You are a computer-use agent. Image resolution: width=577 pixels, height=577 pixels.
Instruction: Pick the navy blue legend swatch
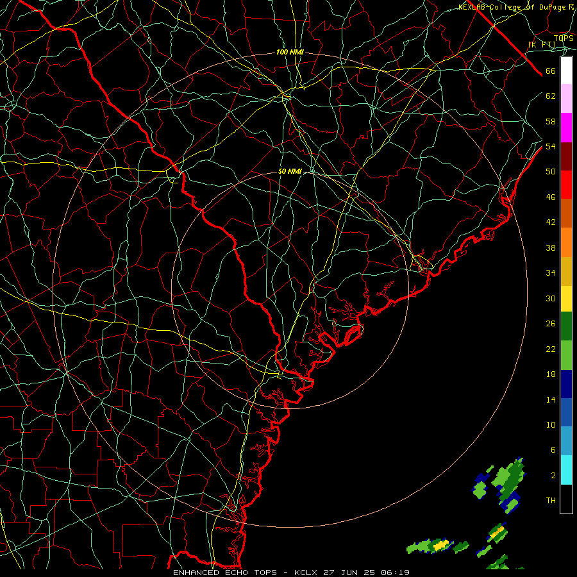pos(566,384)
